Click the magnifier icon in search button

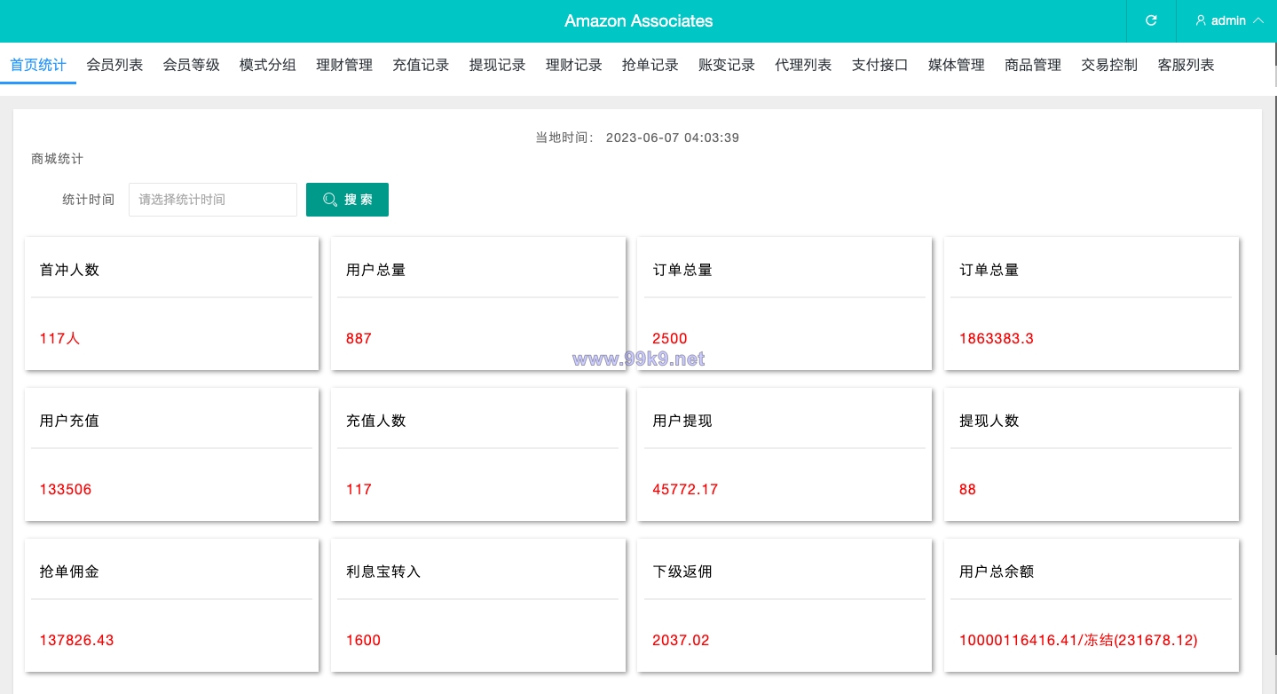(x=330, y=200)
